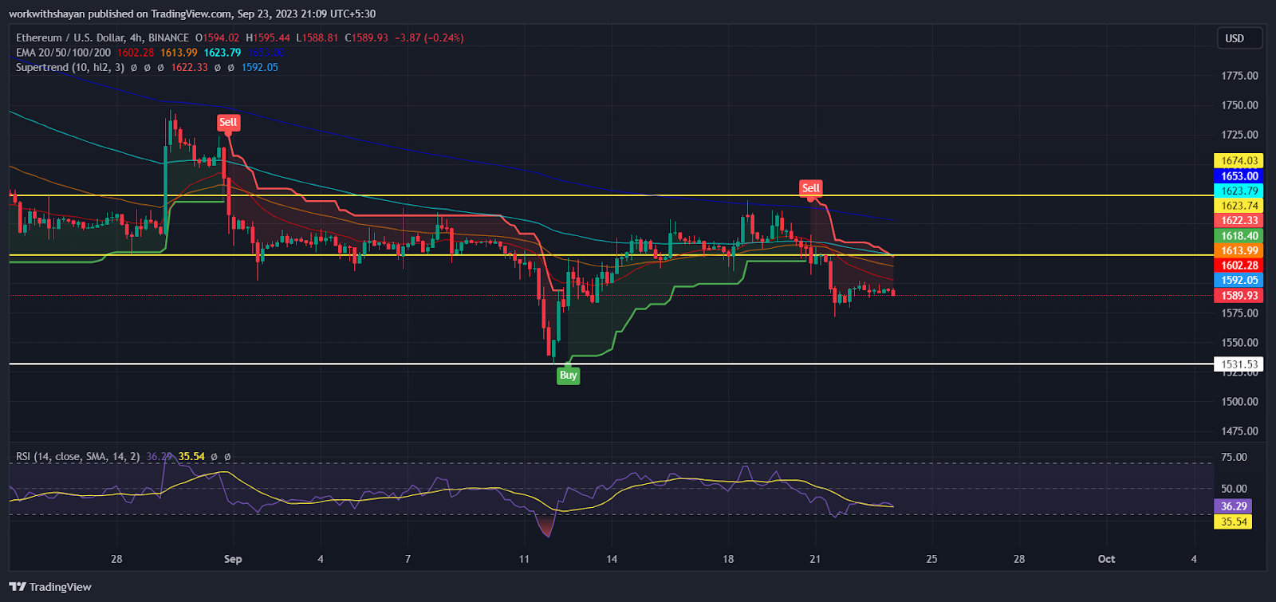Screen dimensions: 1276x602
Task: Click the published on TradingView.com header text
Action: click(191, 14)
